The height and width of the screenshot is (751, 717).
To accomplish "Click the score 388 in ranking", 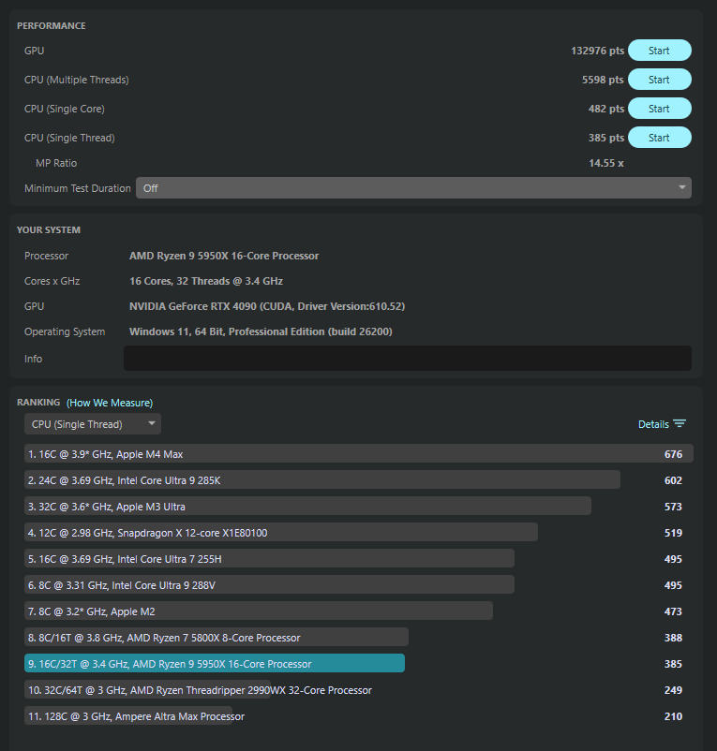I will coord(673,638).
